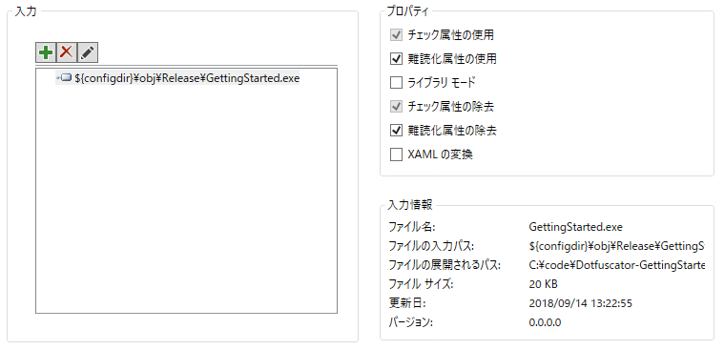
Task: Enable XAML の変換 checkbox
Action: coord(396,155)
